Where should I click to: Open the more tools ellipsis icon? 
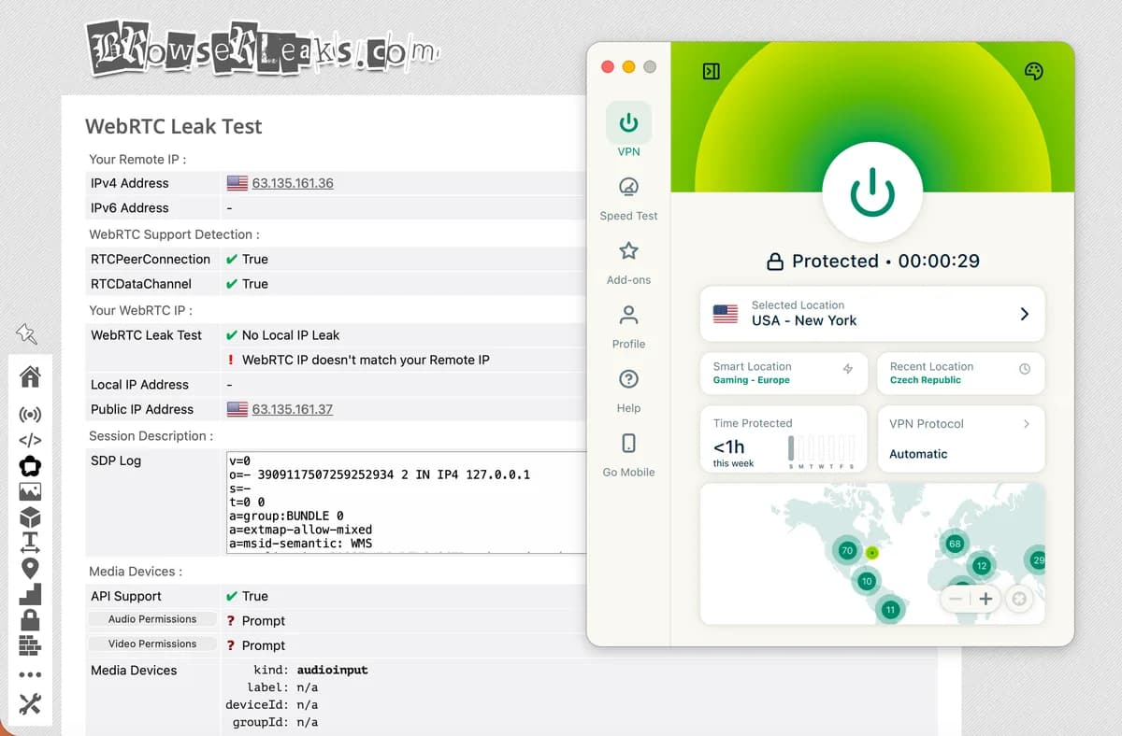coord(30,674)
